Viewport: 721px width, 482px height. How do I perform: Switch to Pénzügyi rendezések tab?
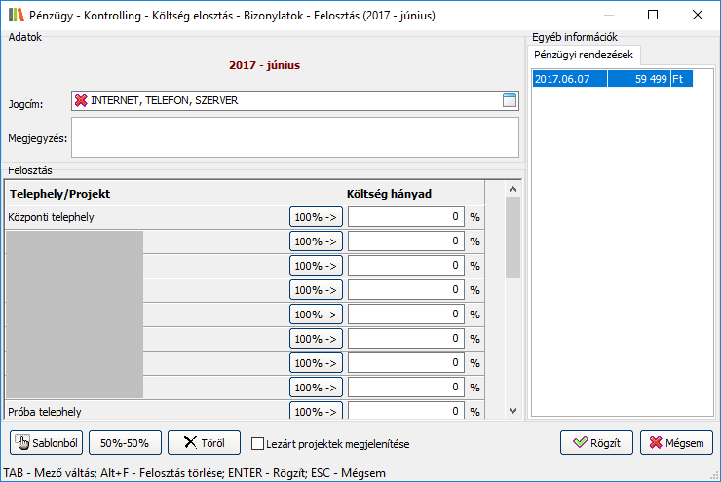coord(583,55)
